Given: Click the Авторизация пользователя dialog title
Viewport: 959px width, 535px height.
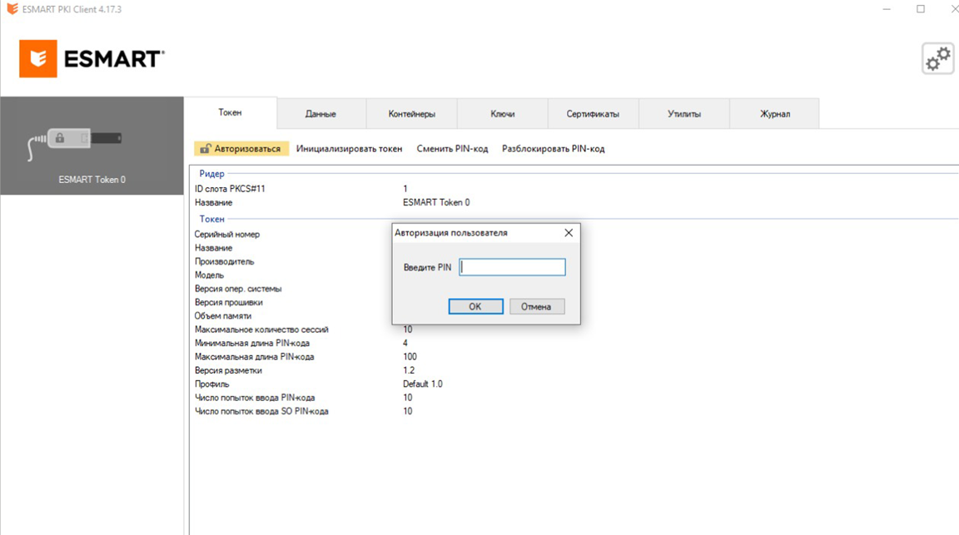Looking at the screenshot, I should click(450, 233).
